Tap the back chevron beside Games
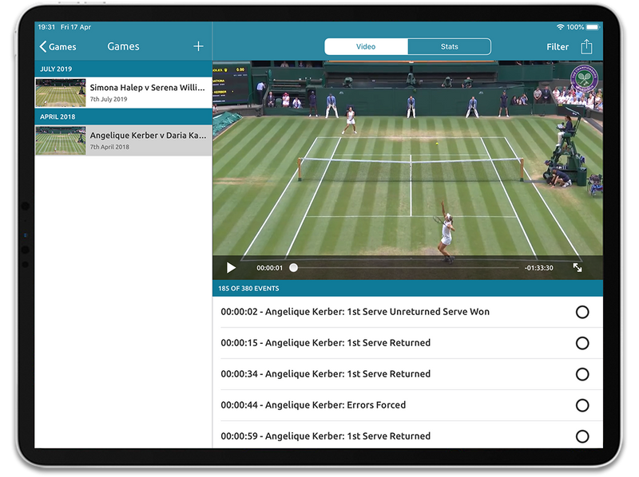Viewport: 639px width, 477px height. 44,46
